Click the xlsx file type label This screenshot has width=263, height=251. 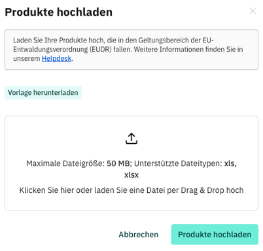(131, 175)
